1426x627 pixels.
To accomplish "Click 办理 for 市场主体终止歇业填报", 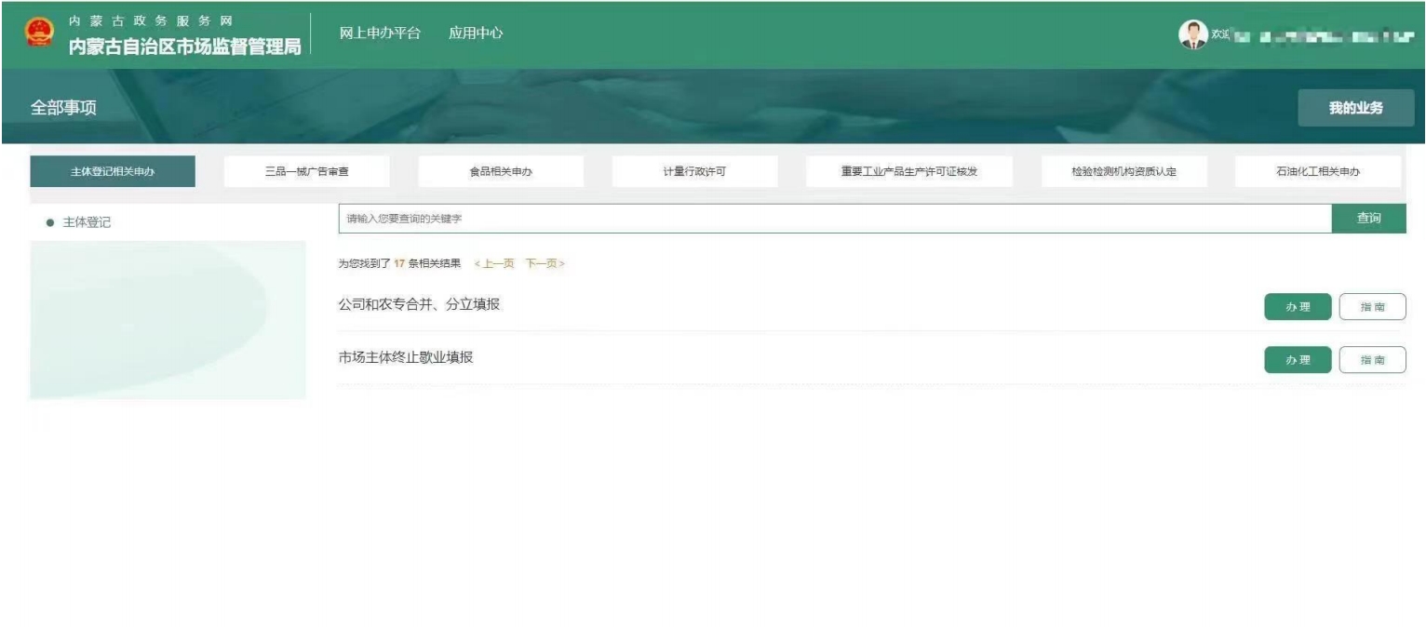I will [1297, 360].
